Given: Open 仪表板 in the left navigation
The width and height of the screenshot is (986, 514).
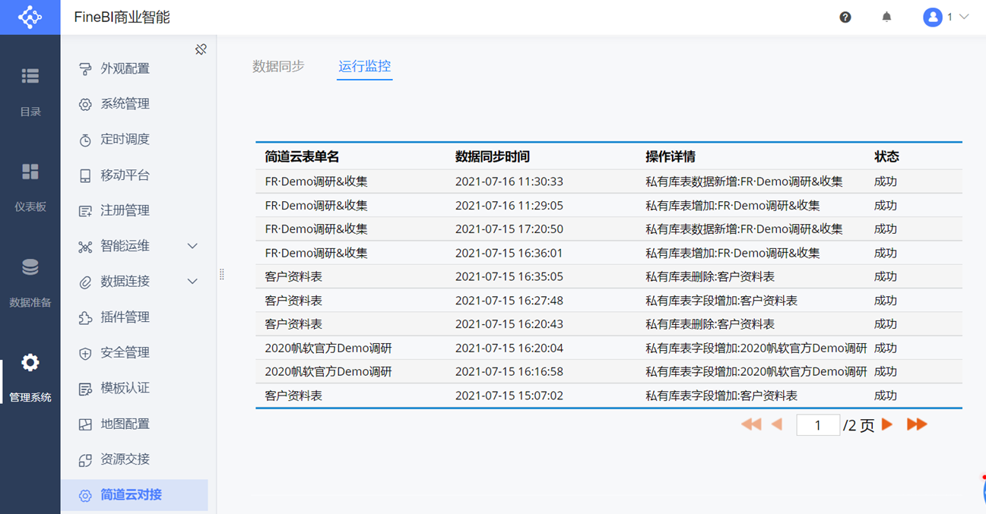Looking at the screenshot, I should (30, 188).
